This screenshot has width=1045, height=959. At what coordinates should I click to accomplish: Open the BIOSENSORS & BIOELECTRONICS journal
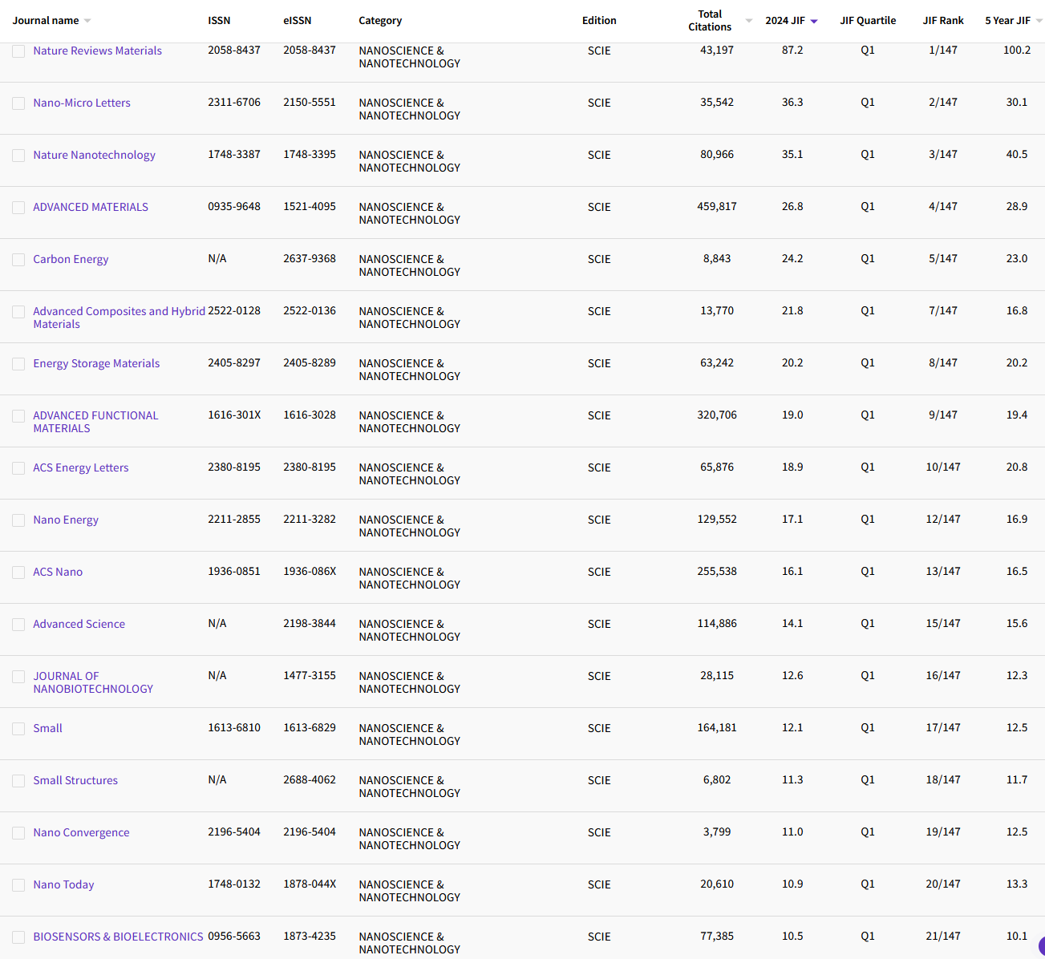coord(118,937)
